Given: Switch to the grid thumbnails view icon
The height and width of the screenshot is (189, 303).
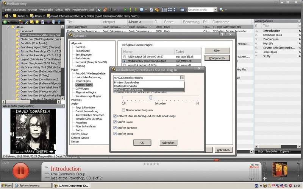Looking at the screenshot, I should click(170, 10).
